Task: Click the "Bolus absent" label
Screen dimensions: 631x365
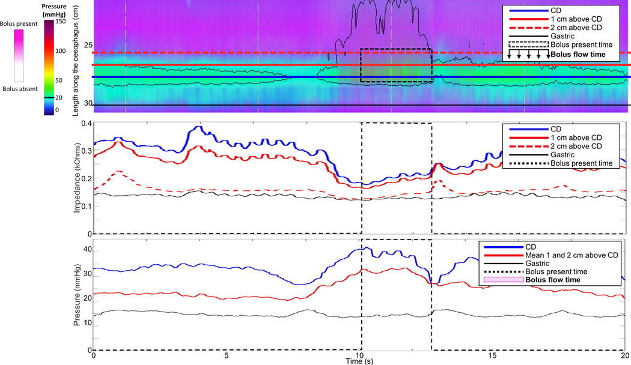Action: [x=20, y=89]
